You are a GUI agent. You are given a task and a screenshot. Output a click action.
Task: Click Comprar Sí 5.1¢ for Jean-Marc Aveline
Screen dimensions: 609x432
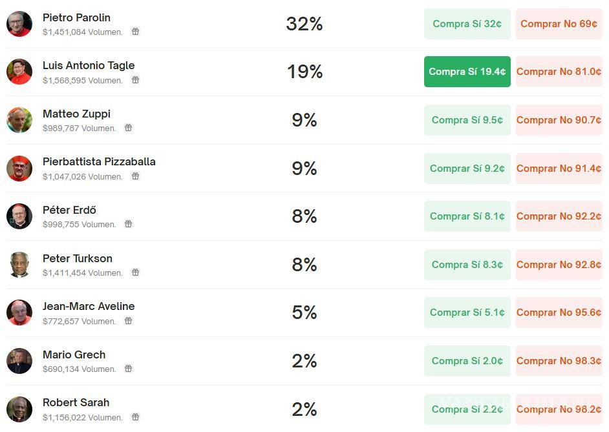click(x=467, y=312)
